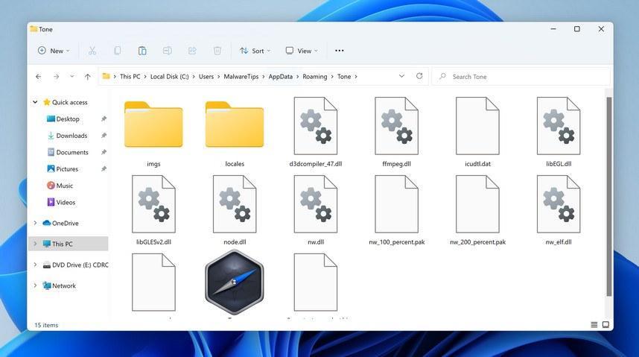
Task: Click the OneDrive label in sidebar
Action: pos(66,223)
